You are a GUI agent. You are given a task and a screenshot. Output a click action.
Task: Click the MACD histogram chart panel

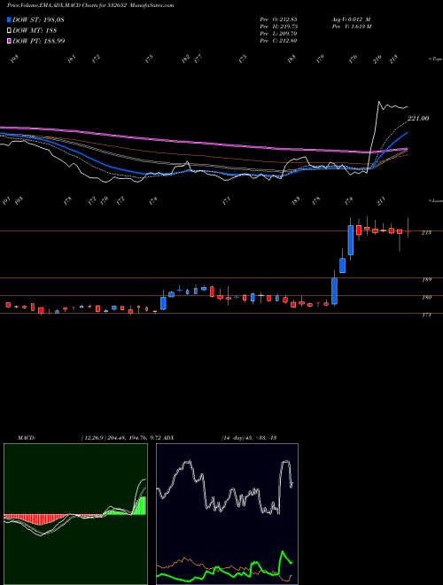tap(75, 514)
